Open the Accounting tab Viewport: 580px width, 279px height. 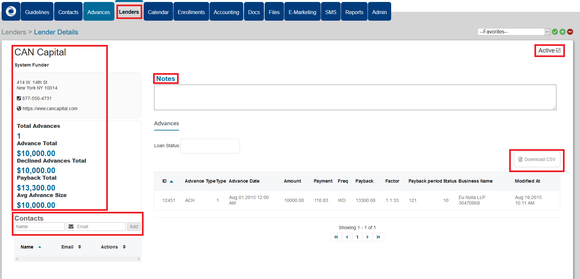pyautogui.click(x=226, y=12)
